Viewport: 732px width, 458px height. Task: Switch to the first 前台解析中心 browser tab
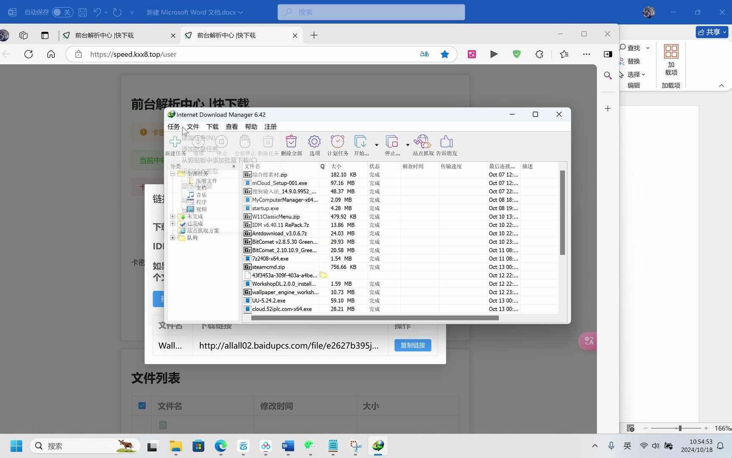119,35
